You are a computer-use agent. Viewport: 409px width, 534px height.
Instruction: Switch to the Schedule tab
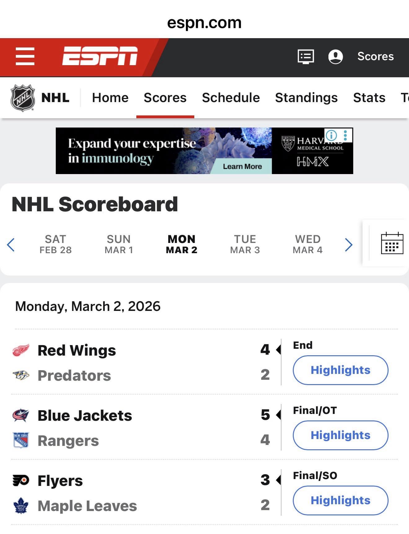point(231,98)
